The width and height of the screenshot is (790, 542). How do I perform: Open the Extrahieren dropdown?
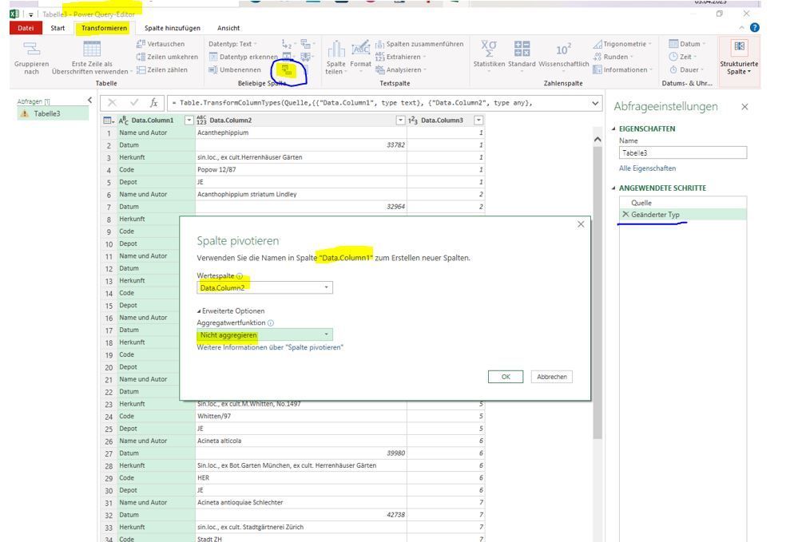400,57
